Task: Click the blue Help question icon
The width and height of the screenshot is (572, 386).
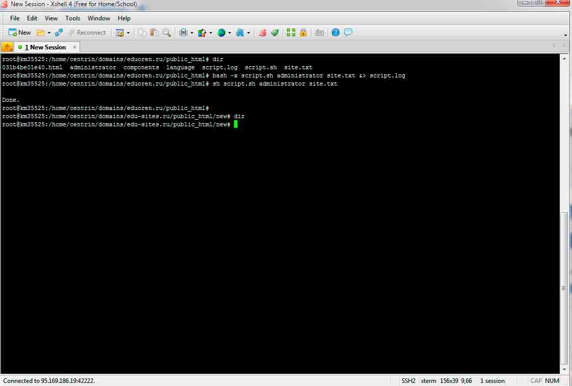Action: pos(335,33)
